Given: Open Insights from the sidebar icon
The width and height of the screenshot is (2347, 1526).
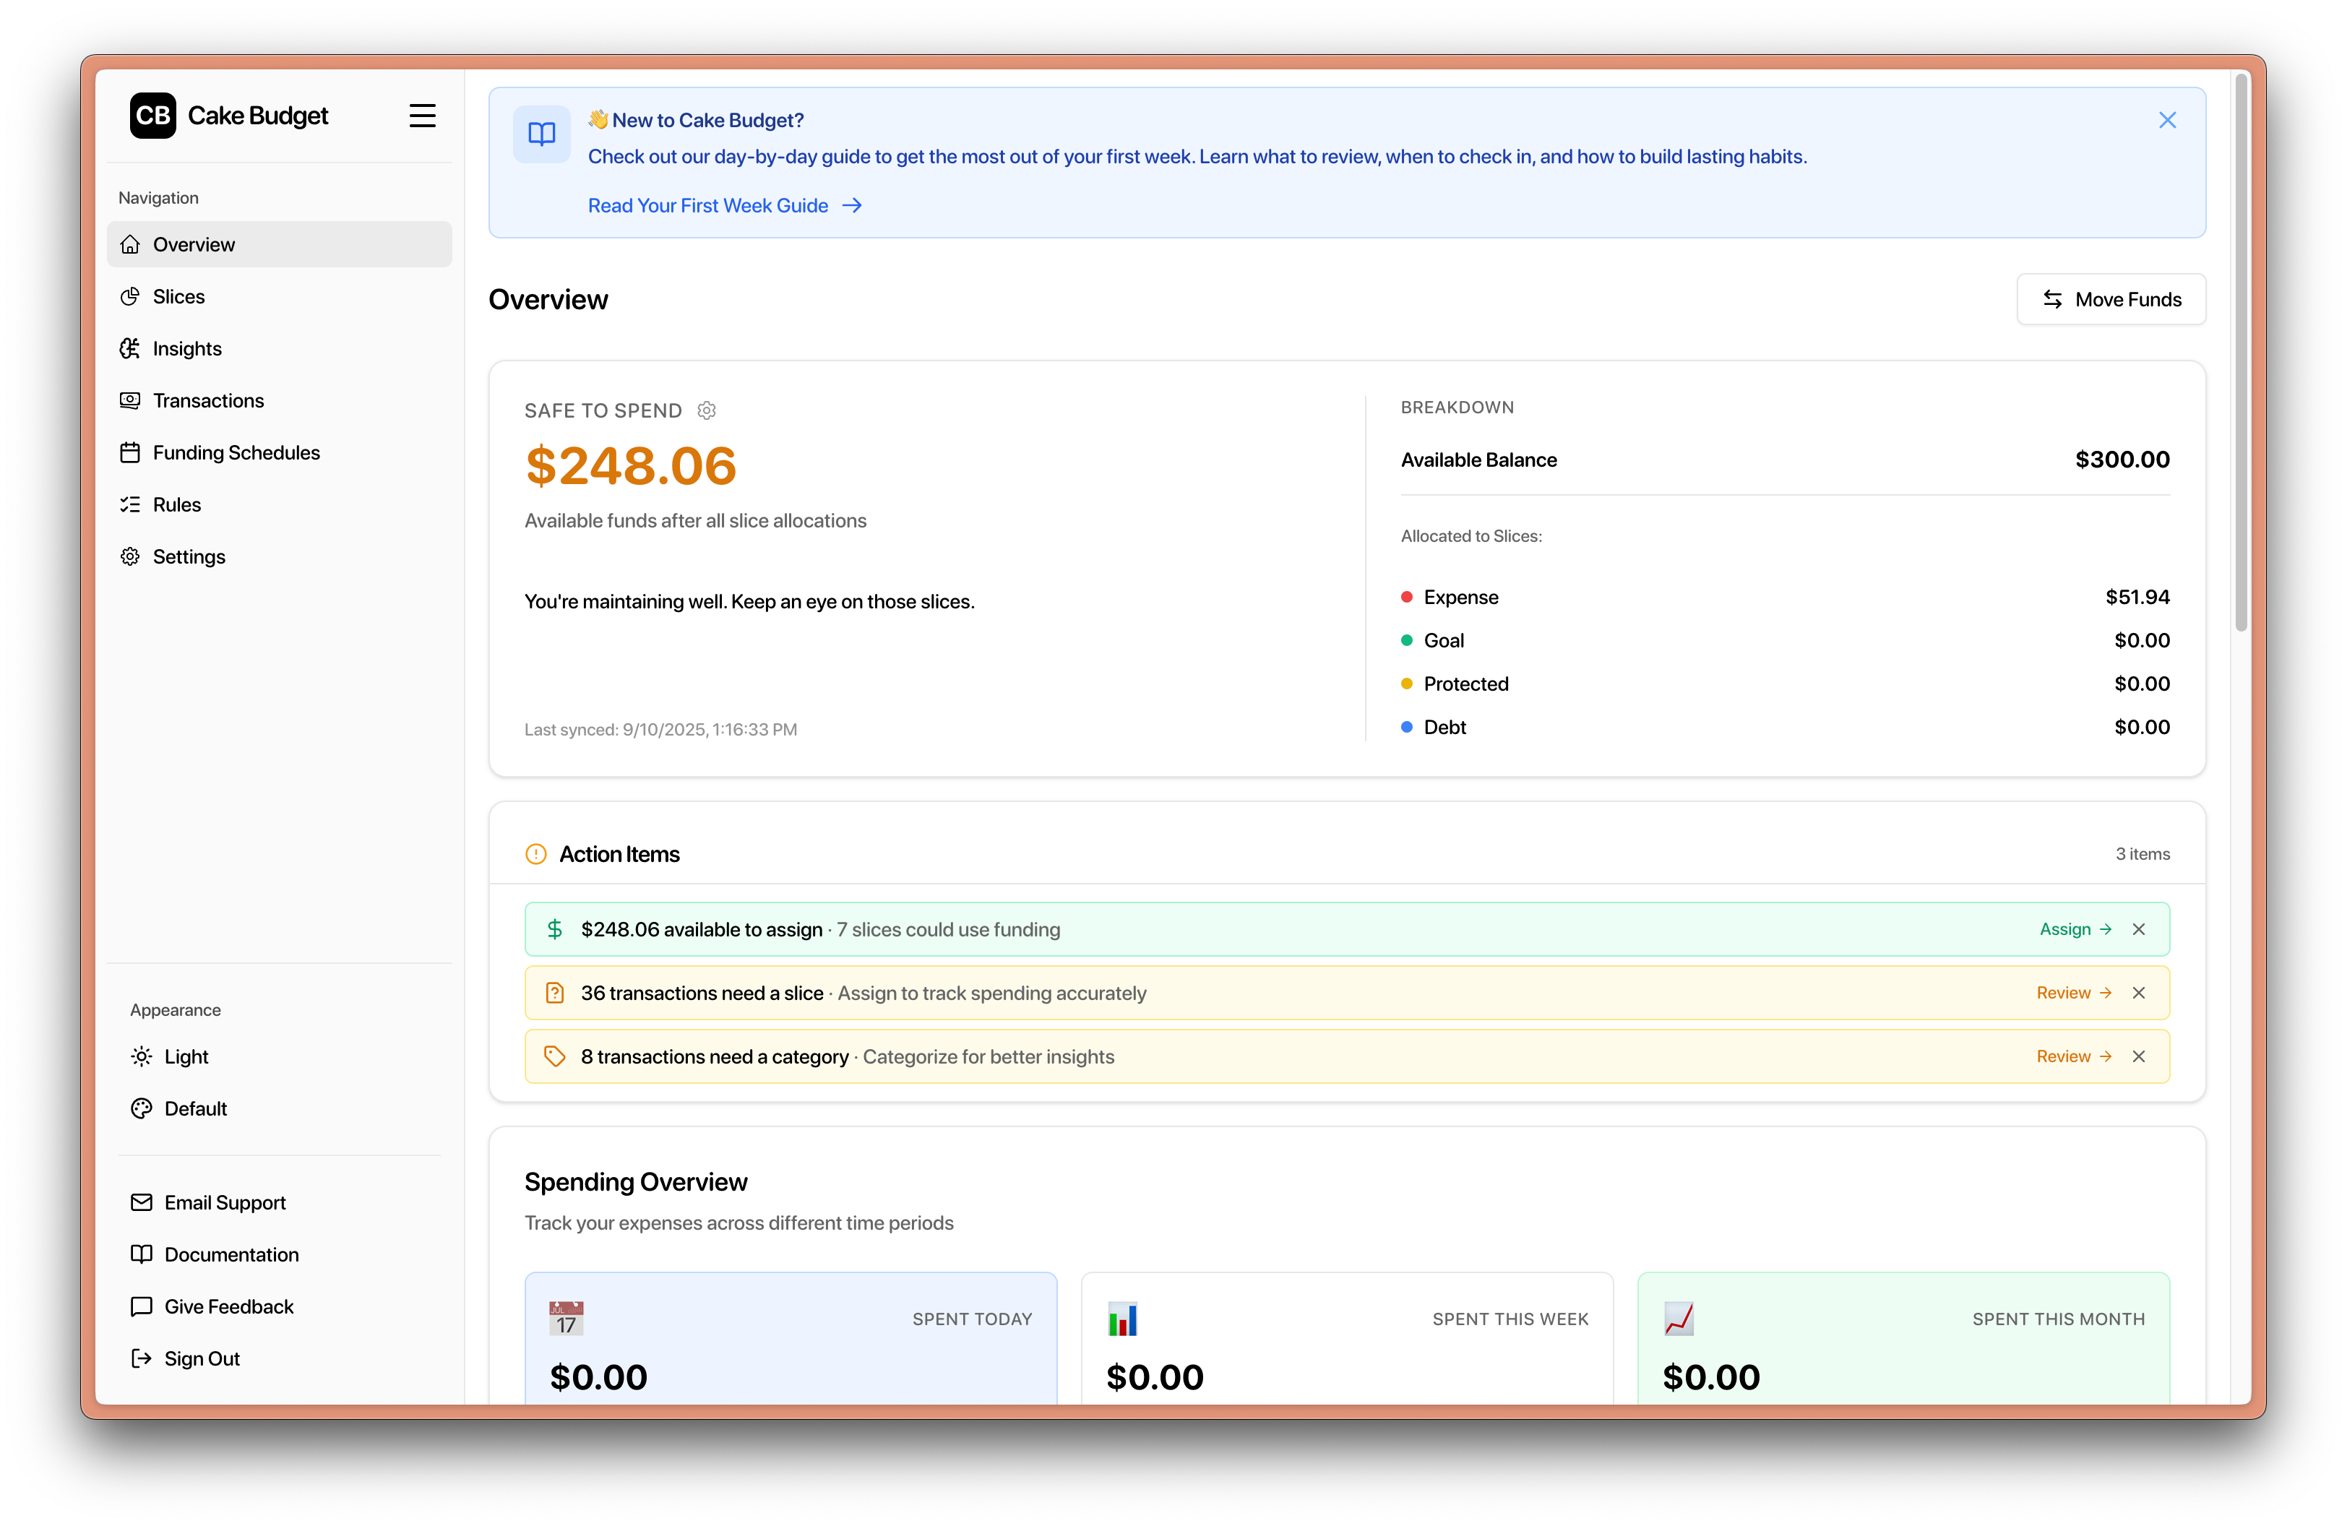Looking at the screenshot, I should pyautogui.click(x=132, y=348).
